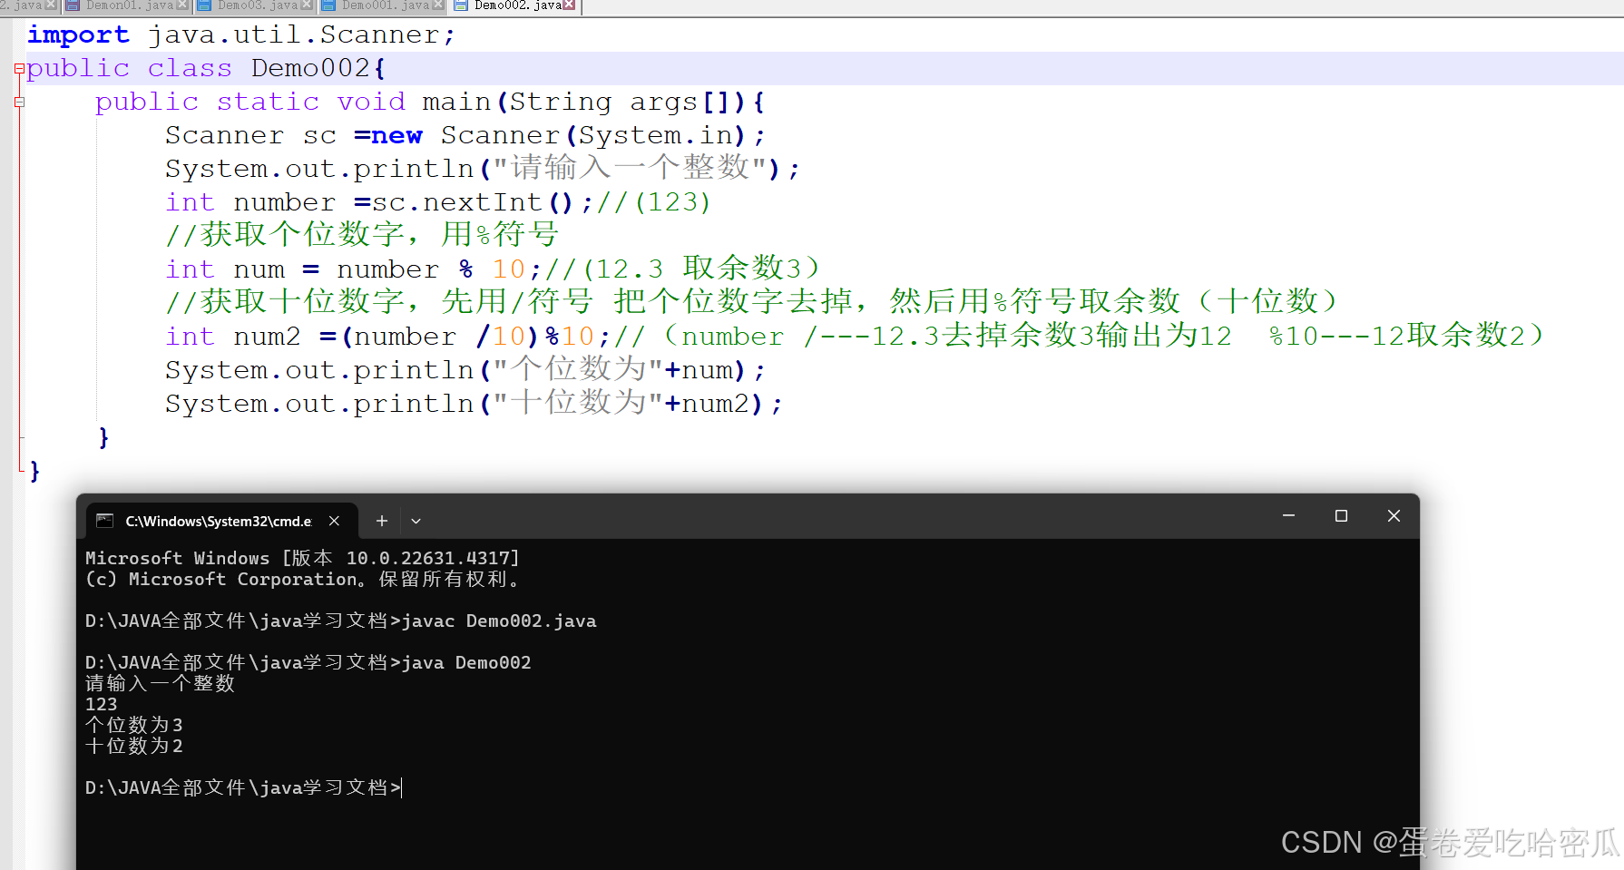Click terminal output '十位数为2'

134,746
